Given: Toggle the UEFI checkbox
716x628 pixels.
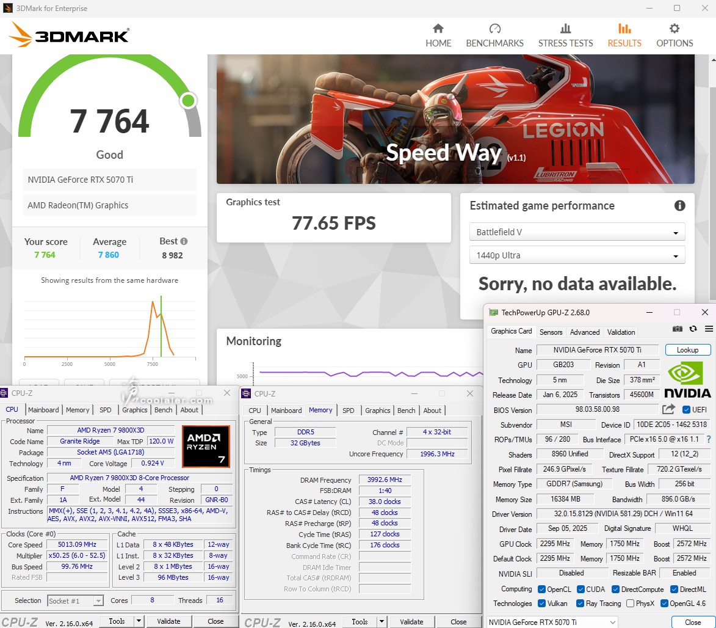Looking at the screenshot, I should tap(686, 409).
